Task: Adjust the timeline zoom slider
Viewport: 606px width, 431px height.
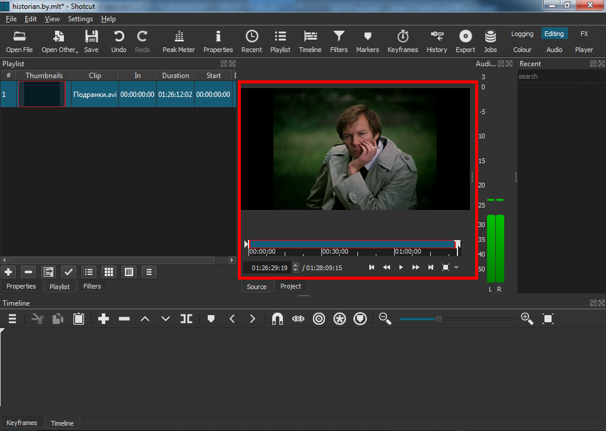Action: coord(439,319)
